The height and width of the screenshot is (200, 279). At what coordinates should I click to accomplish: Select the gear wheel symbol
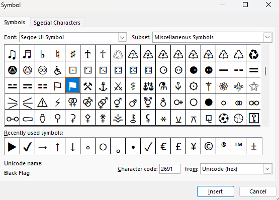click(194, 86)
